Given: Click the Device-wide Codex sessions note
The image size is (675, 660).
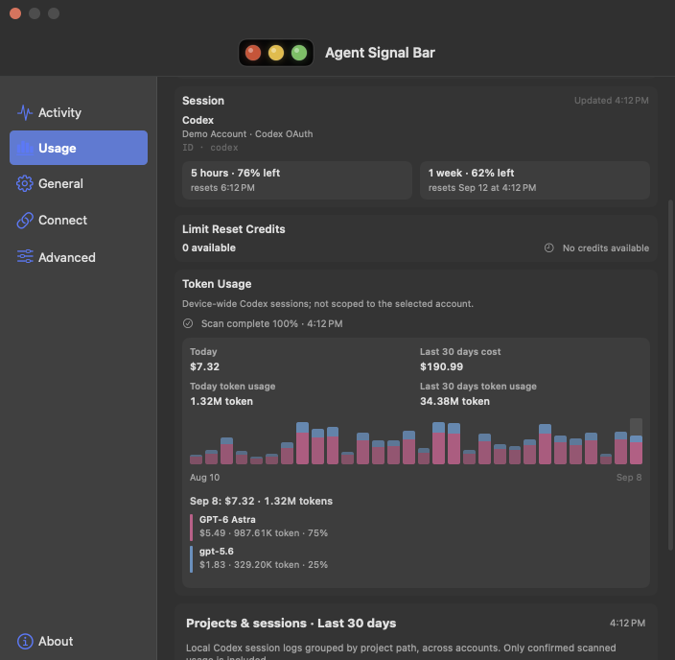Looking at the screenshot, I should coord(328,304).
